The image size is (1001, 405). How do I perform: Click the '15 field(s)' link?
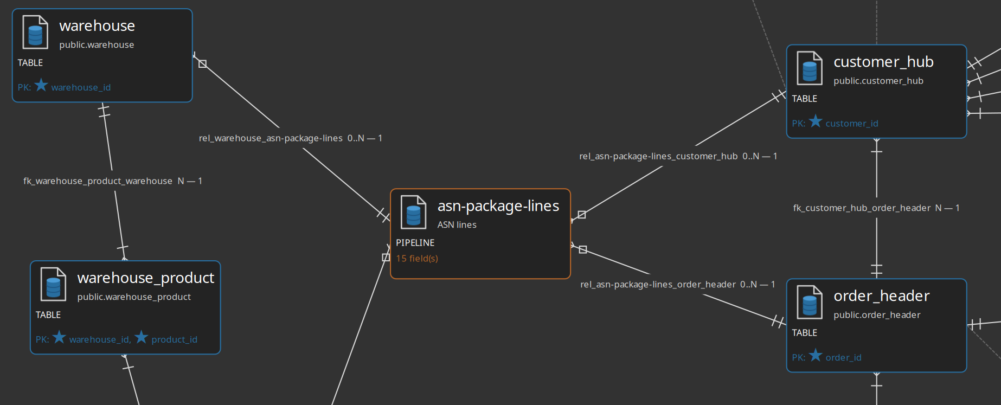(417, 259)
